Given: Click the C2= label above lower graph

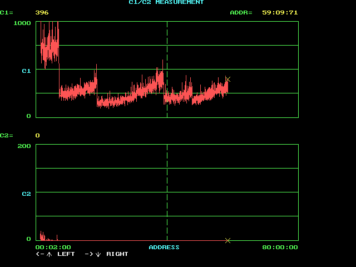Looking at the screenshot, I should tap(7, 136).
